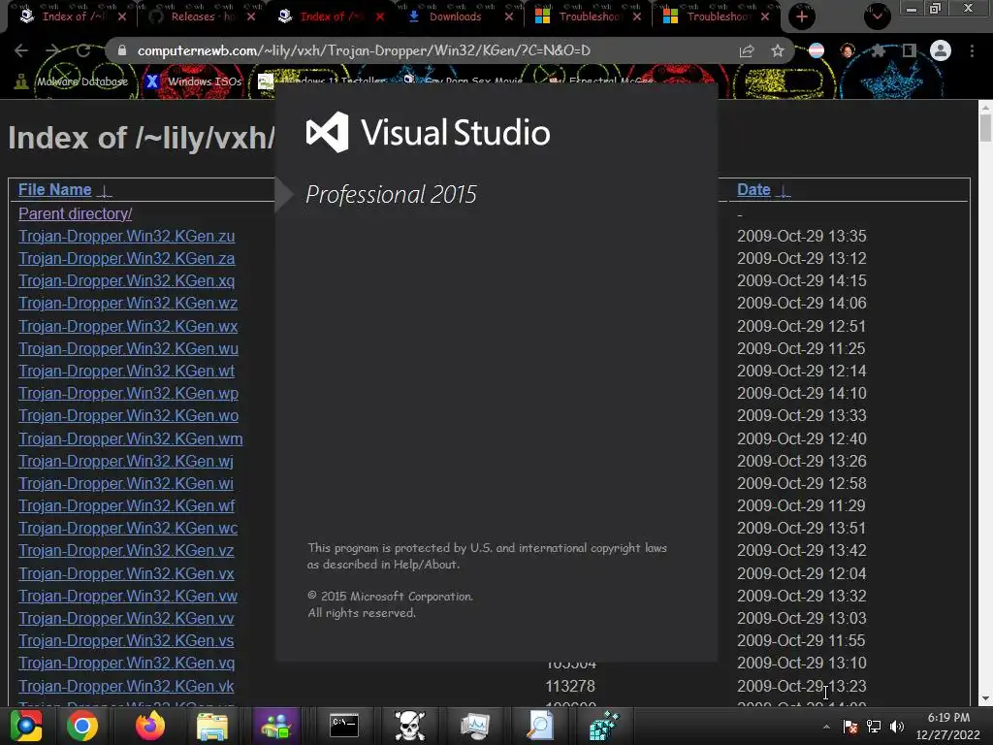The width and height of the screenshot is (993, 745).
Task: Go back using the browser back arrow
Action: pyautogui.click(x=21, y=50)
